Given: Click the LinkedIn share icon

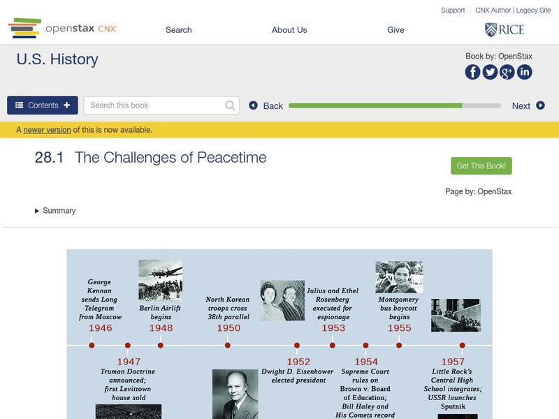Looking at the screenshot, I should 524,72.
